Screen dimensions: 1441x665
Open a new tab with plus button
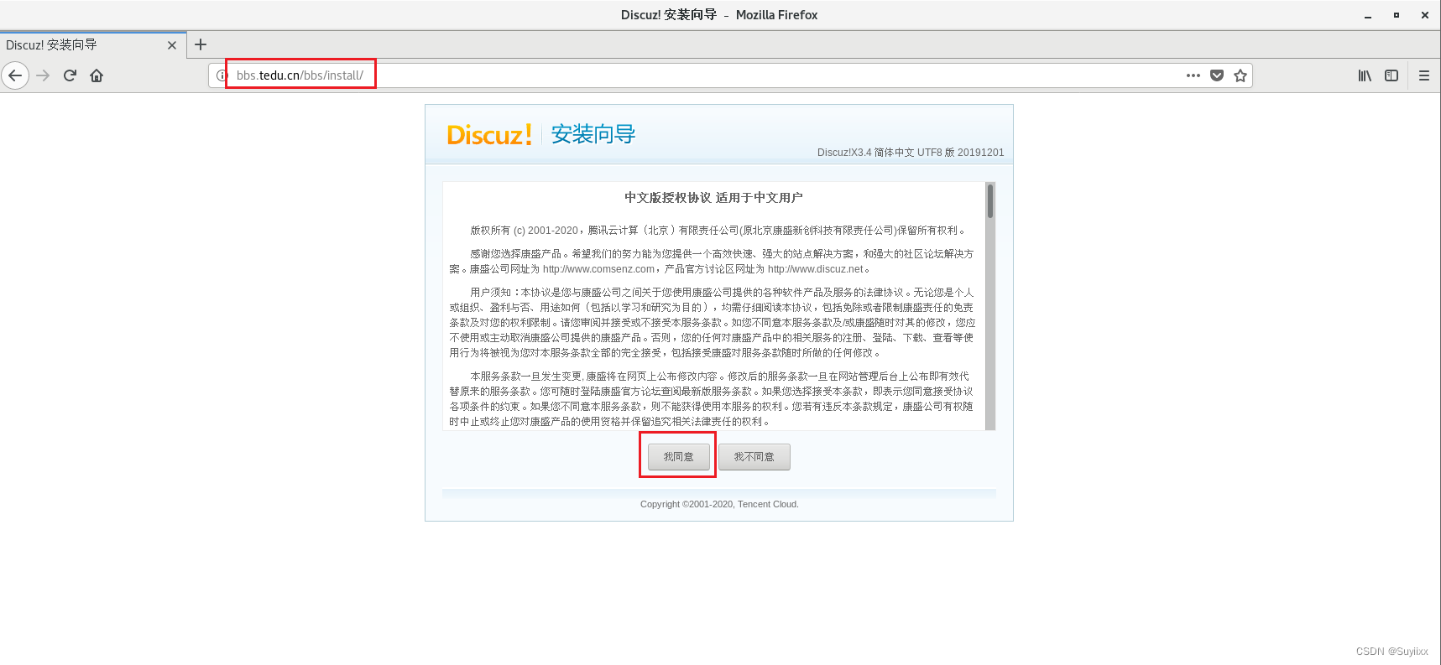pyautogui.click(x=201, y=44)
